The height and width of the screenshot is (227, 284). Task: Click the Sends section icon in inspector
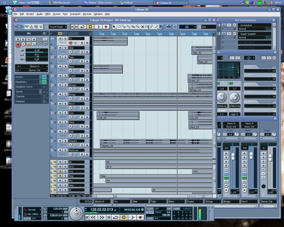pos(44,92)
